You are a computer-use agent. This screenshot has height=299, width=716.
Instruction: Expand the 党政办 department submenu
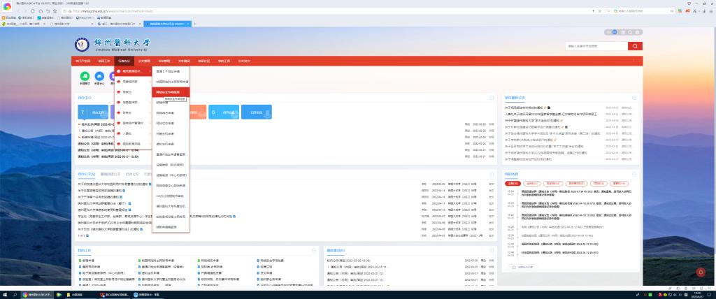tap(134, 92)
